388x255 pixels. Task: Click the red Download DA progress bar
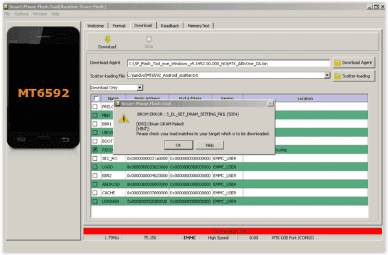pyautogui.click(x=233, y=231)
